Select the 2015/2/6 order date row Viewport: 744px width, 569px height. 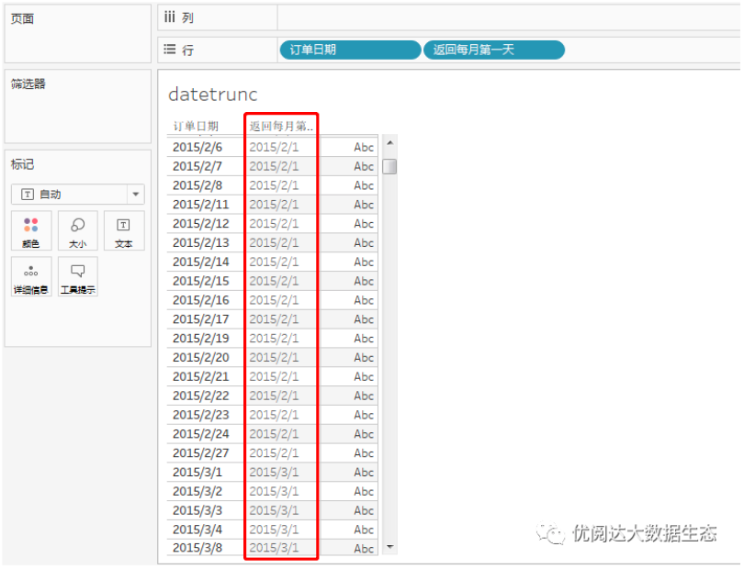point(197,147)
